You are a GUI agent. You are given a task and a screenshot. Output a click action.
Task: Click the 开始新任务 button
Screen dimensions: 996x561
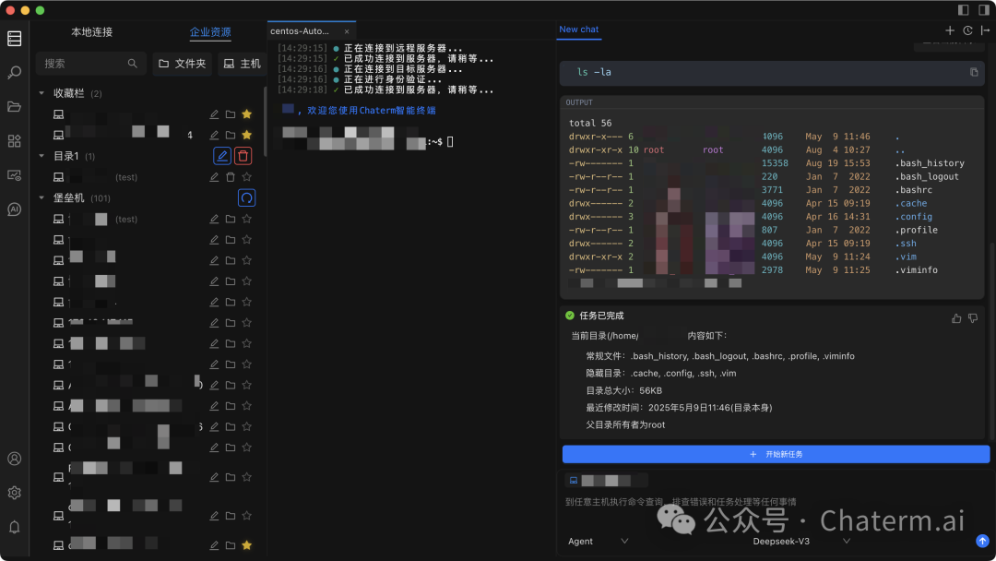(x=776, y=454)
